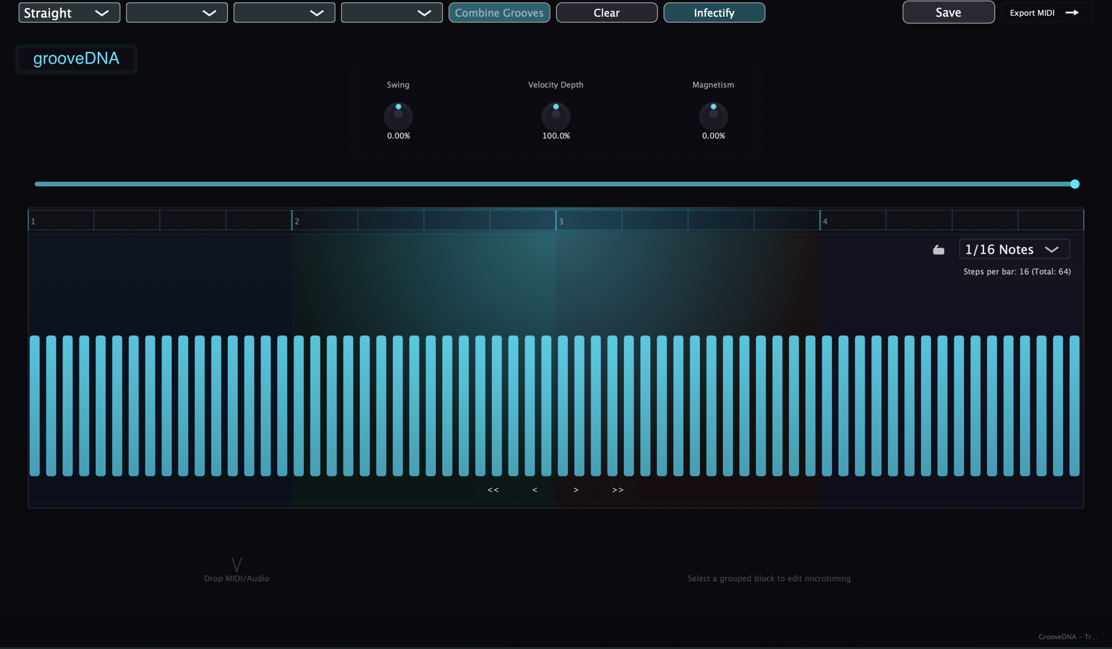Click the >> shift-right-fast arrow below the grid
The image size is (1112, 649).
pyautogui.click(x=617, y=490)
